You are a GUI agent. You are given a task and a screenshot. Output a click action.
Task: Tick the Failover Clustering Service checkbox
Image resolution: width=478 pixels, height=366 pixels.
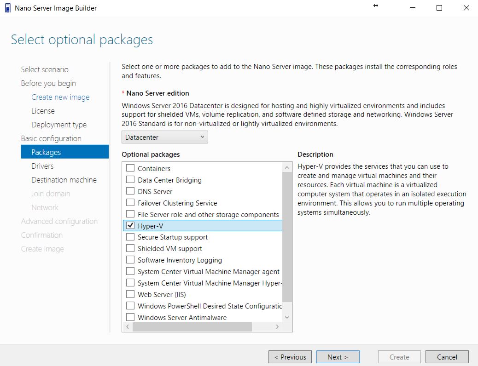130,202
